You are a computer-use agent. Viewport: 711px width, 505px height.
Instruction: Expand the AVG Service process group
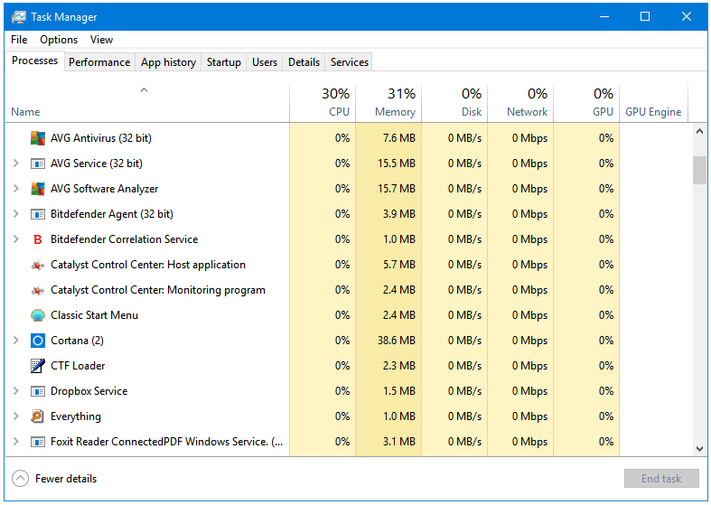(x=15, y=164)
